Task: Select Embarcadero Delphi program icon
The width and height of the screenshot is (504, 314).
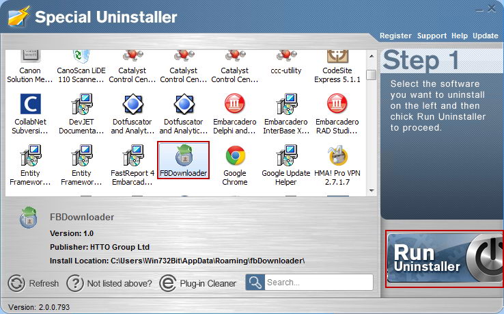Action: pyautogui.click(x=234, y=104)
